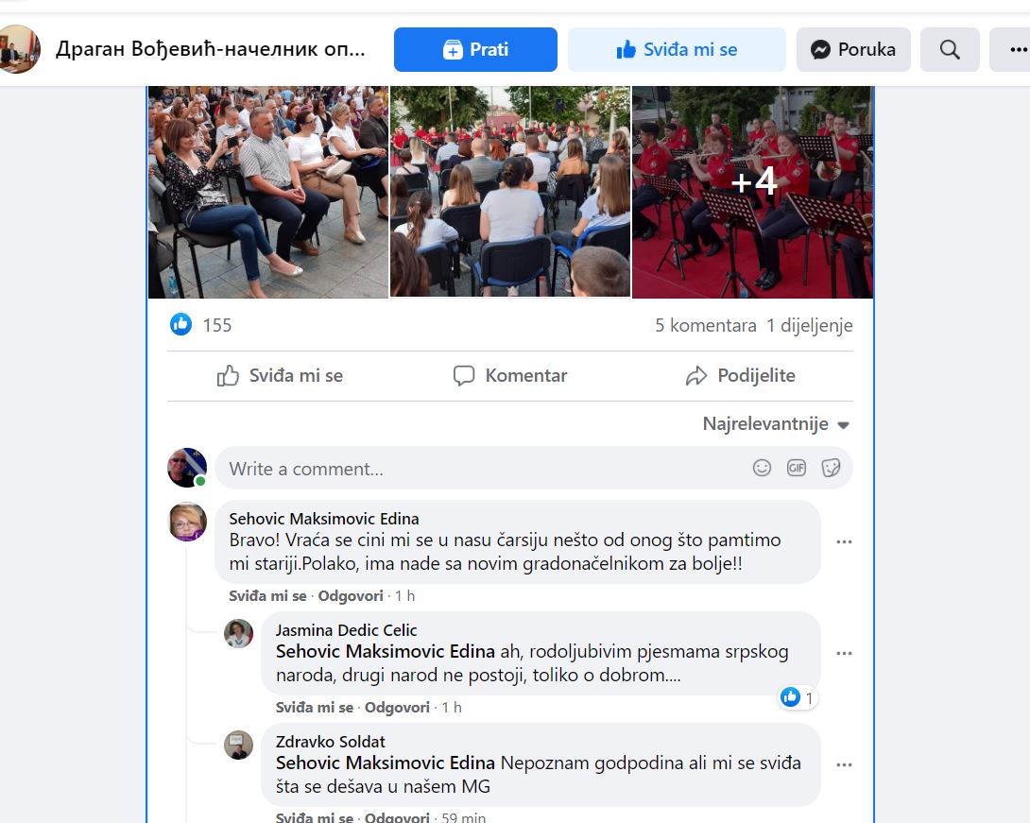1030x823 pixels.
Task: Toggle like on the post via Sviđa mi se
Action: pos(281,376)
